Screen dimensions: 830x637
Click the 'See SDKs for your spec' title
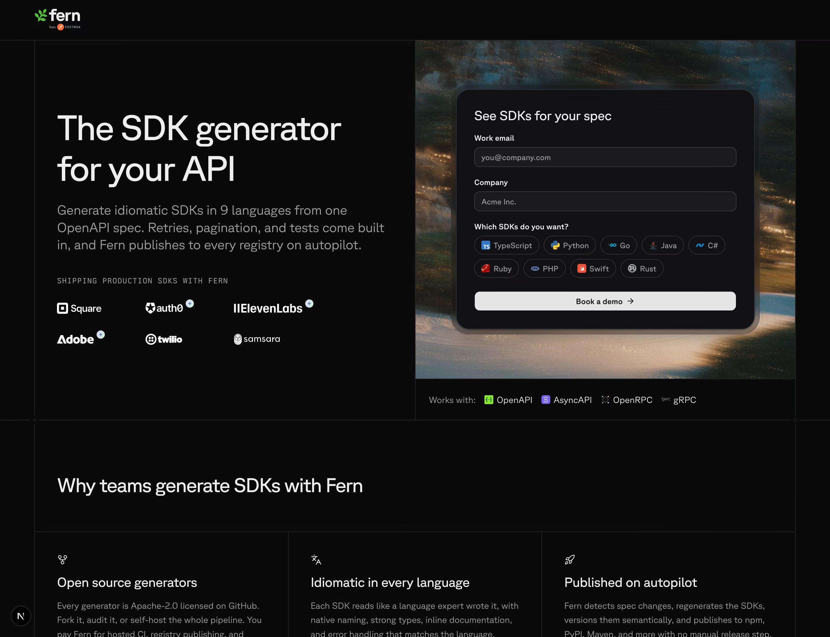click(x=543, y=116)
